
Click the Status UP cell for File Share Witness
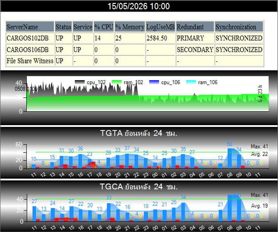click(x=63, y=61)
